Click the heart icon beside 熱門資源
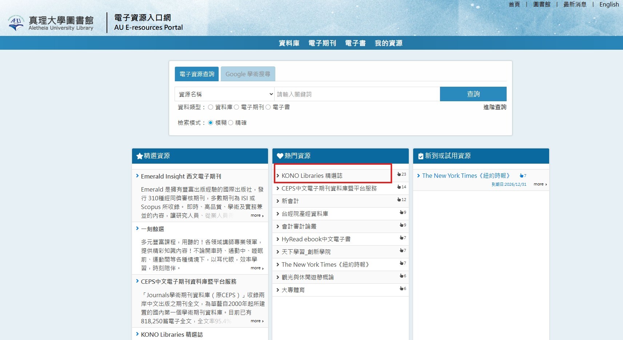 280,156
